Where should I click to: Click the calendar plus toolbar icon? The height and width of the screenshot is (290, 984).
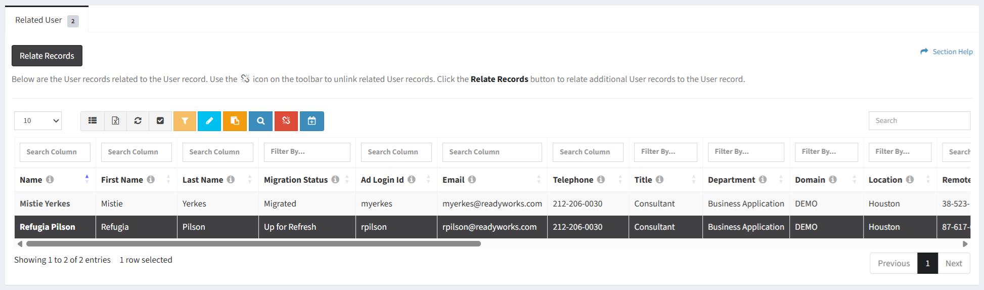312,121
